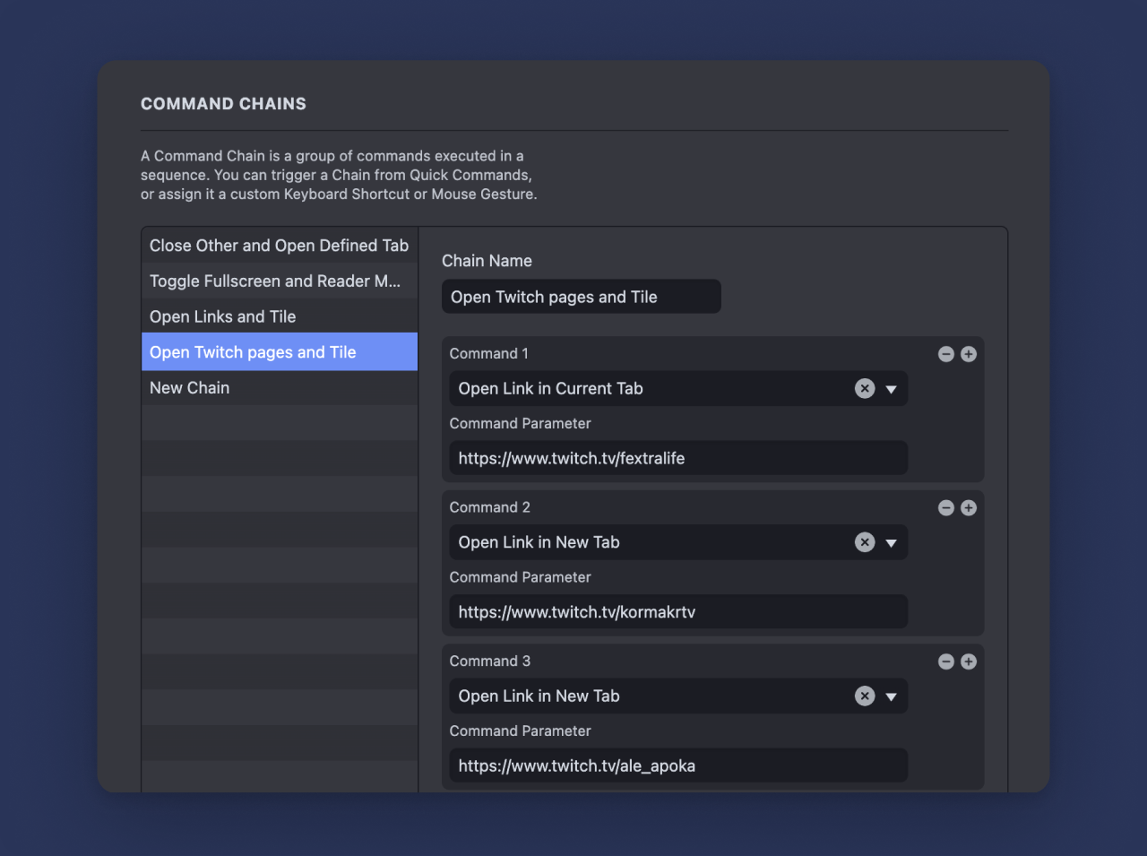Expand Command 1 dropdown arrow
This screenshot has width=1147, height=856.
[x=892, y=389]
